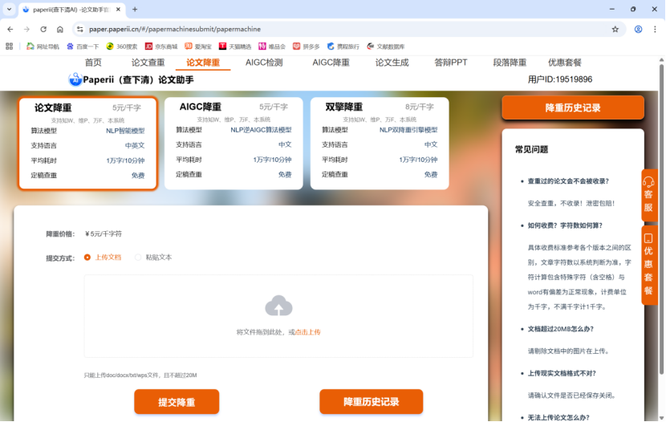Screen dimensions: 666x422
Task: Go to the 首页 nav tab
Action: pos(93,63)
